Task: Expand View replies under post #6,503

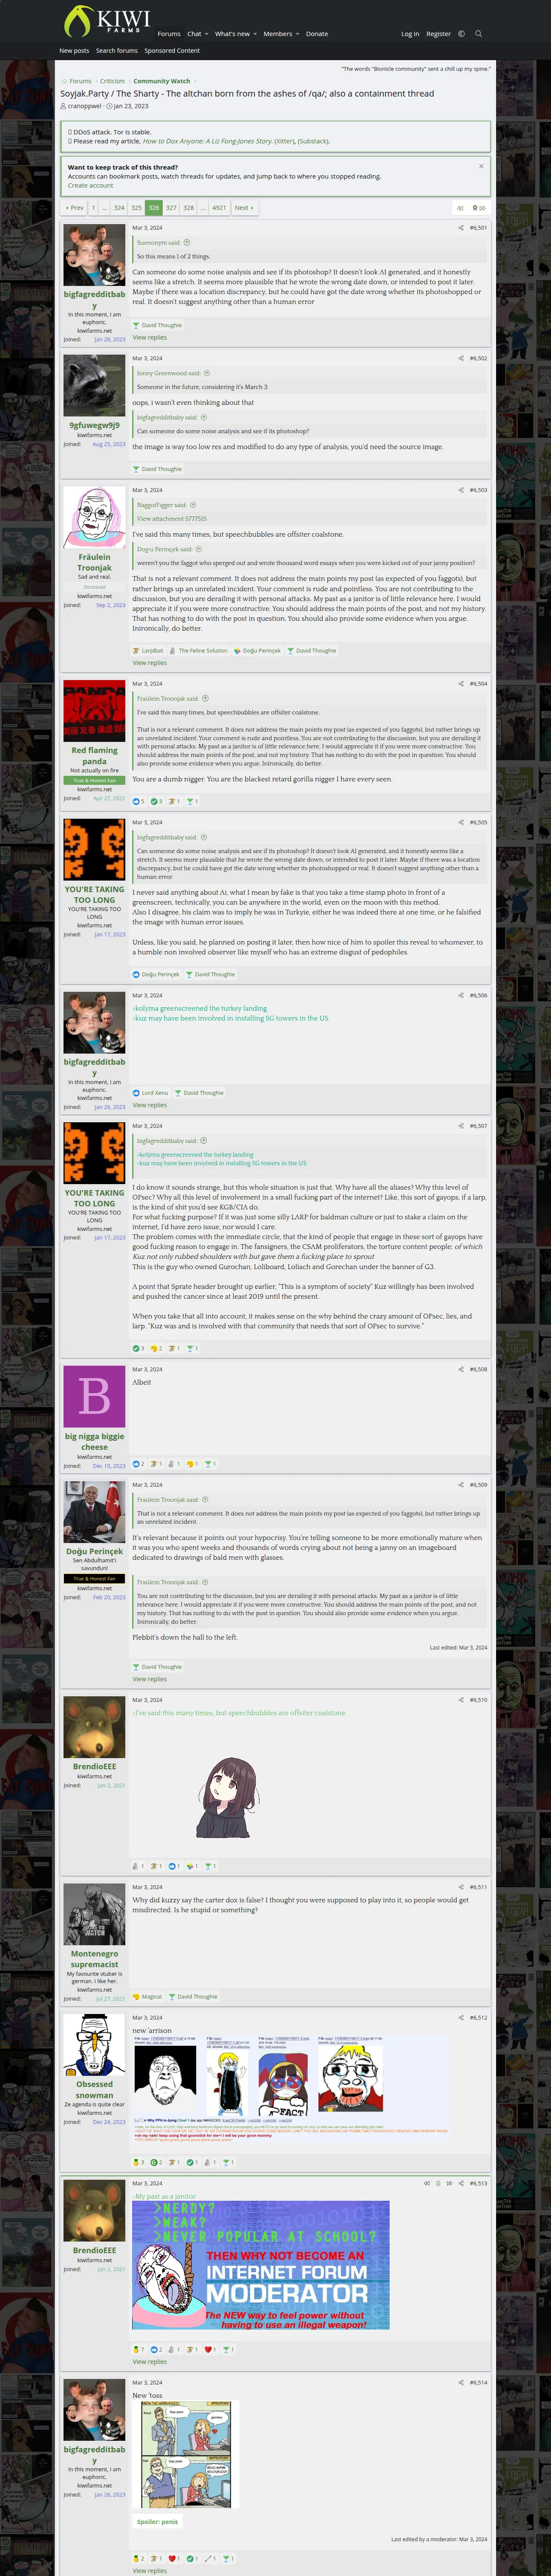Action: [x=150, y=663]
